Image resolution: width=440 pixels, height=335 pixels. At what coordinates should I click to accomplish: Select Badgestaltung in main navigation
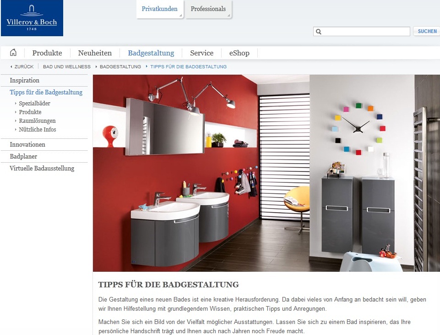coord(151,53)
